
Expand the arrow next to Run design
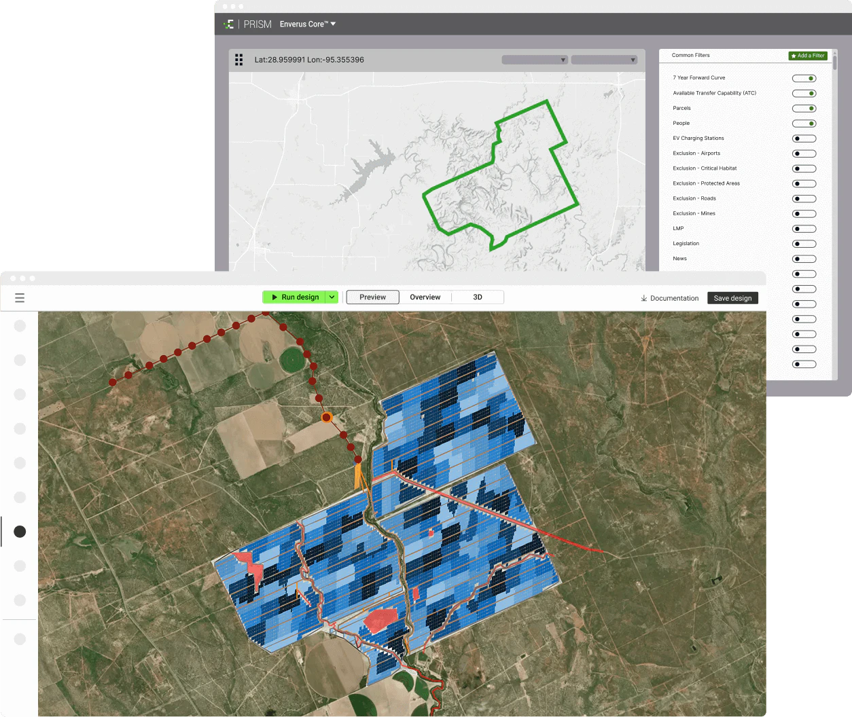tap(332, 297)
